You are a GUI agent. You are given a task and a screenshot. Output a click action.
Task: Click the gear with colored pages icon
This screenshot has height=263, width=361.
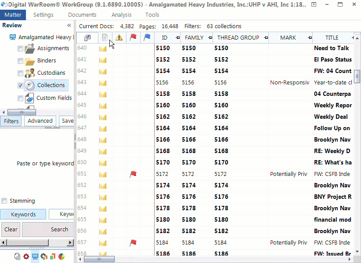pyautogui.click(x=44, y=256)
